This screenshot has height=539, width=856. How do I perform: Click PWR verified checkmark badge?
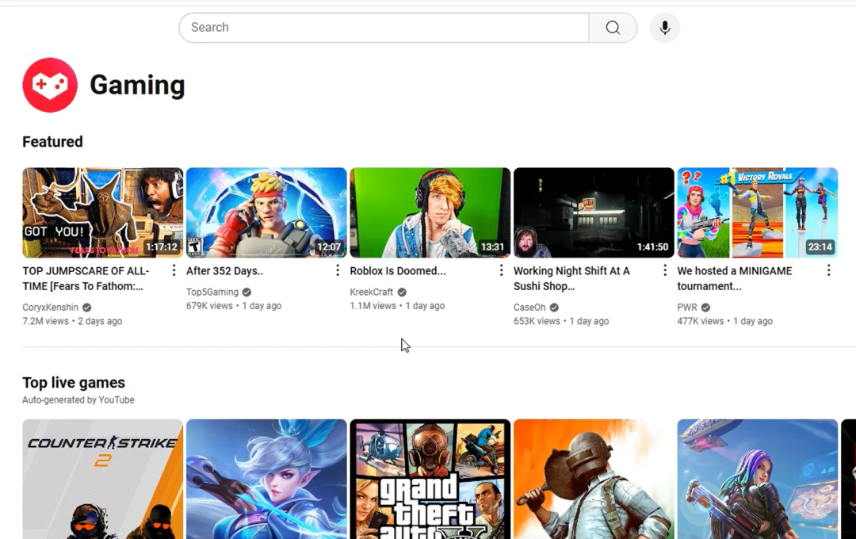706,308
